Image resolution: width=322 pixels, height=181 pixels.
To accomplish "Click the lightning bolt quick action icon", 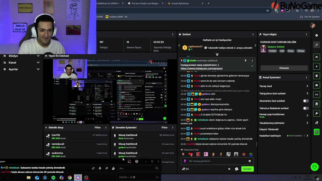I will [317, 66].
